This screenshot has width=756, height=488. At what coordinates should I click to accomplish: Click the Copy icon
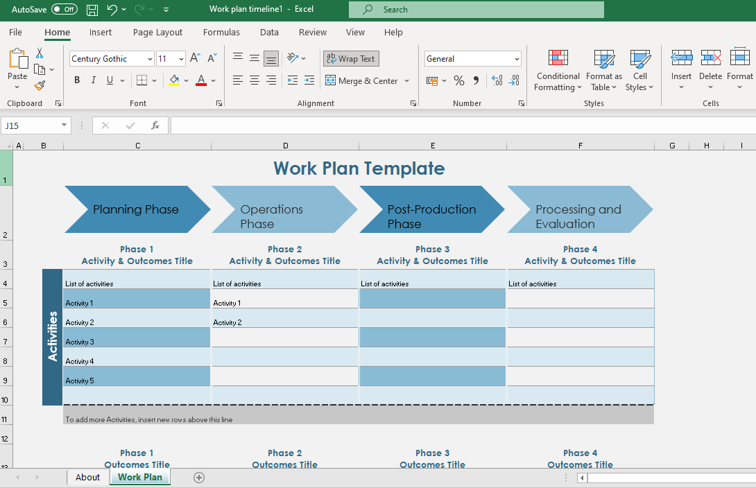coord(40,69)
